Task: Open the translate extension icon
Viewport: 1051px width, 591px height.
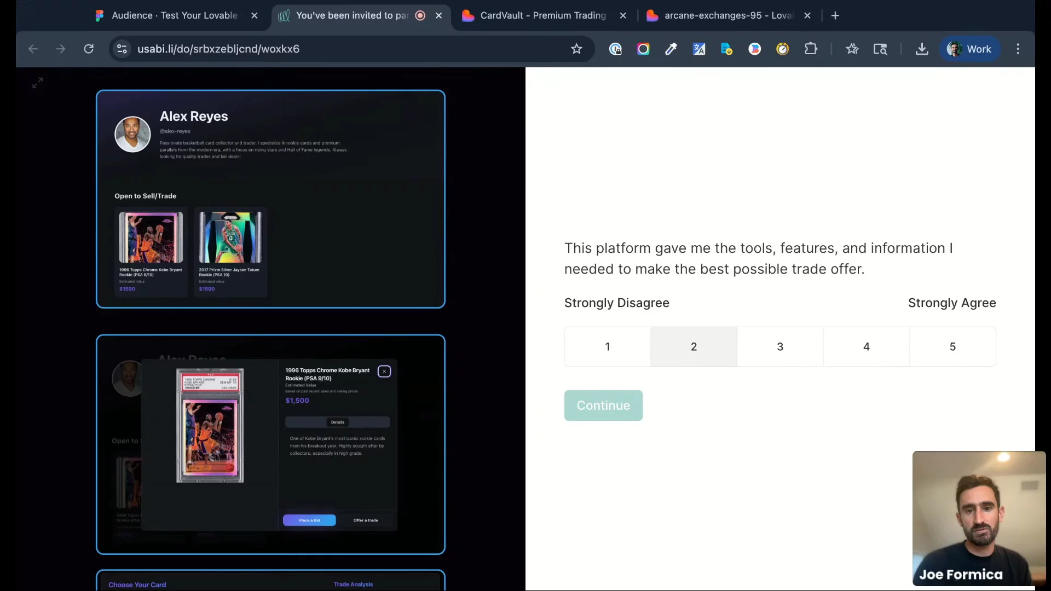Action: click(x=699, y=49)
